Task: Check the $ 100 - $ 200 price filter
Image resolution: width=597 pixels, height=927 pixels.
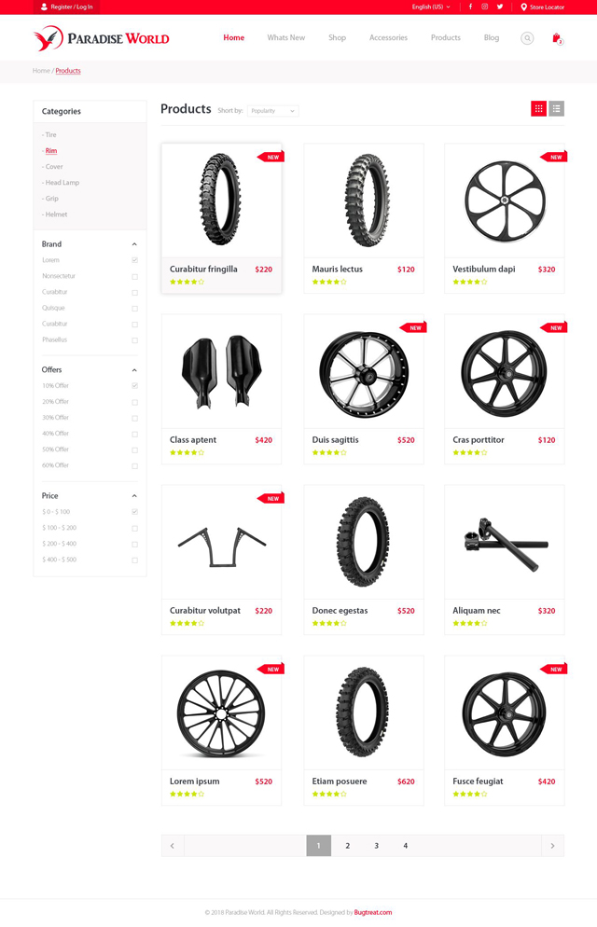Action: pos(134,528)
